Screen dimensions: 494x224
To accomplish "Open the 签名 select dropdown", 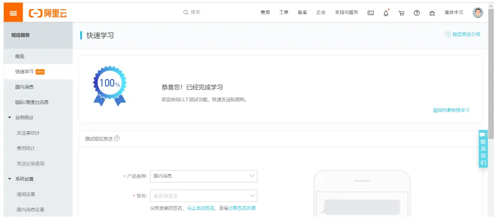I will tap(204, 196).
